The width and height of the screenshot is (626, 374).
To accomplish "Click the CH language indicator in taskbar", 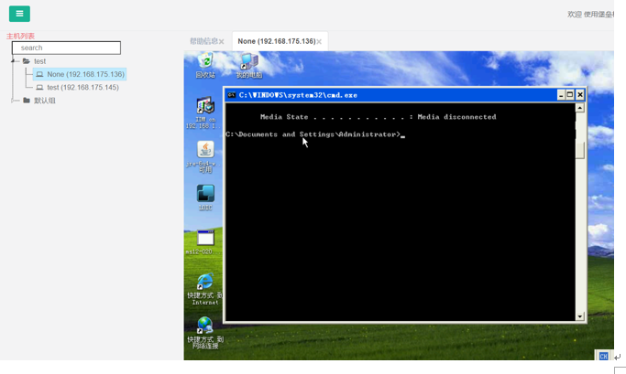I will pos(603,356).
